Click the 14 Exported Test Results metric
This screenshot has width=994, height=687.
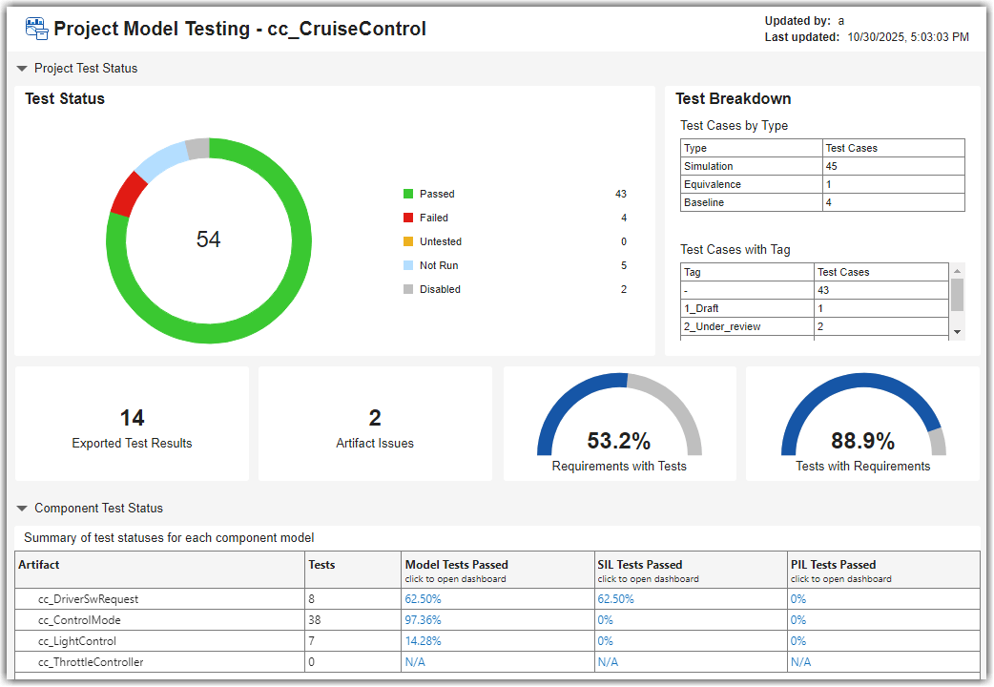132,424
